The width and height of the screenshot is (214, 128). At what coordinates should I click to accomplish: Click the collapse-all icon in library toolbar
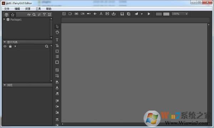pos(50,15)
